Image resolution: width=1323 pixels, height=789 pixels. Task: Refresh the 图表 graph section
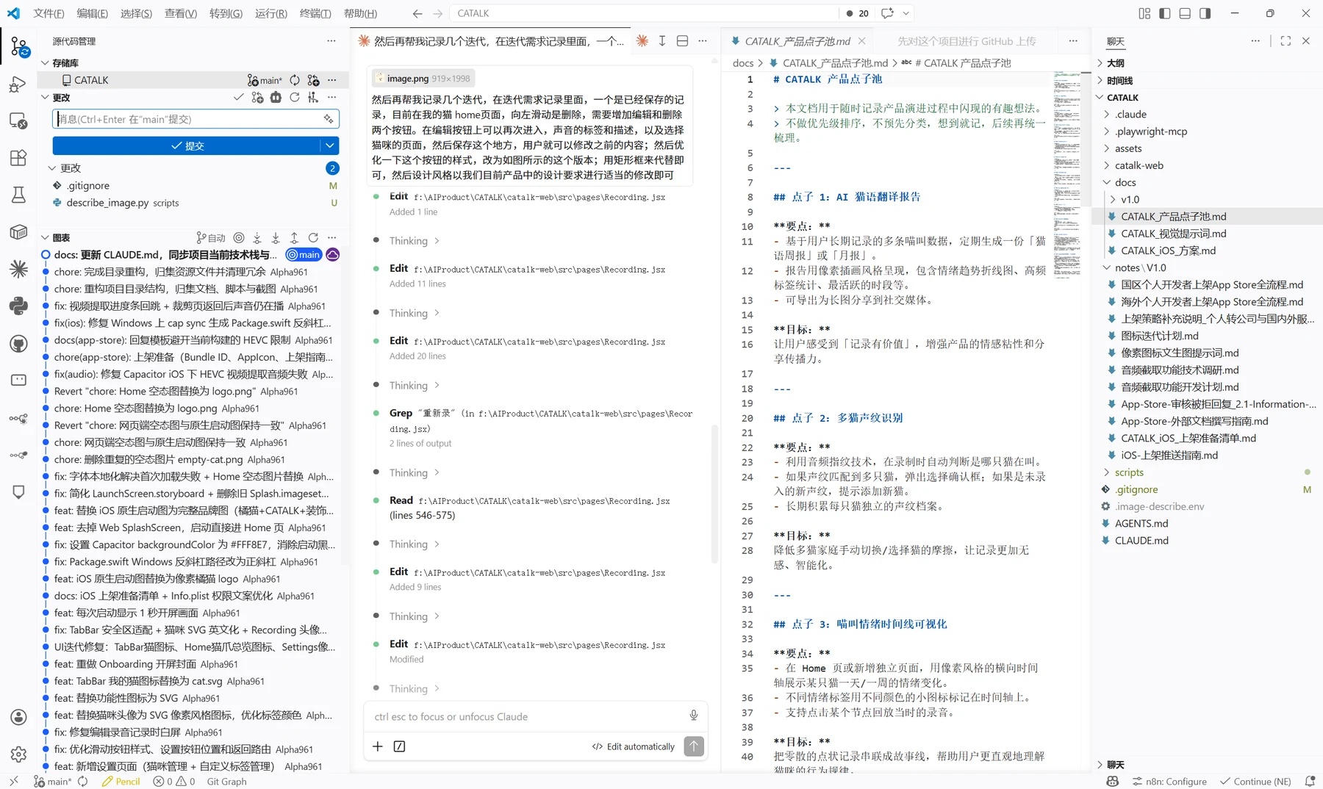point(313,237)
